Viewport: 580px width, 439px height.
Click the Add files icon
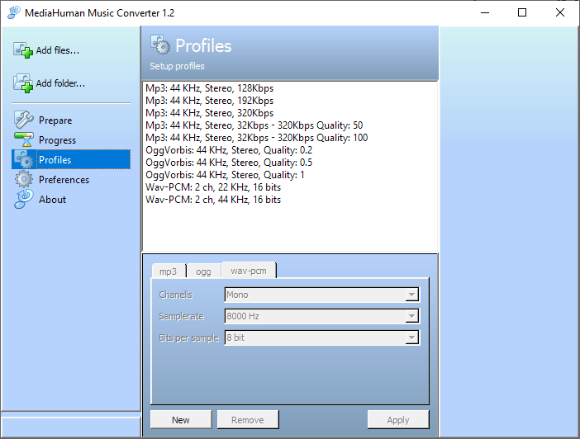pos(23,50)
